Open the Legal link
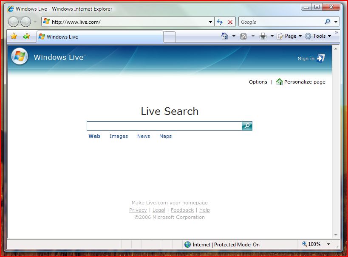The height and width of the screenshot is (257, 348). tap(159, 210)
